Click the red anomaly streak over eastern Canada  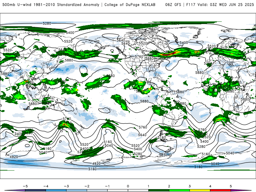point(169,53)
